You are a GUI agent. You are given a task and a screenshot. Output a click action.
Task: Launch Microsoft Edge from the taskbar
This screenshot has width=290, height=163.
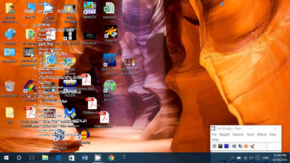click(59, 158)
